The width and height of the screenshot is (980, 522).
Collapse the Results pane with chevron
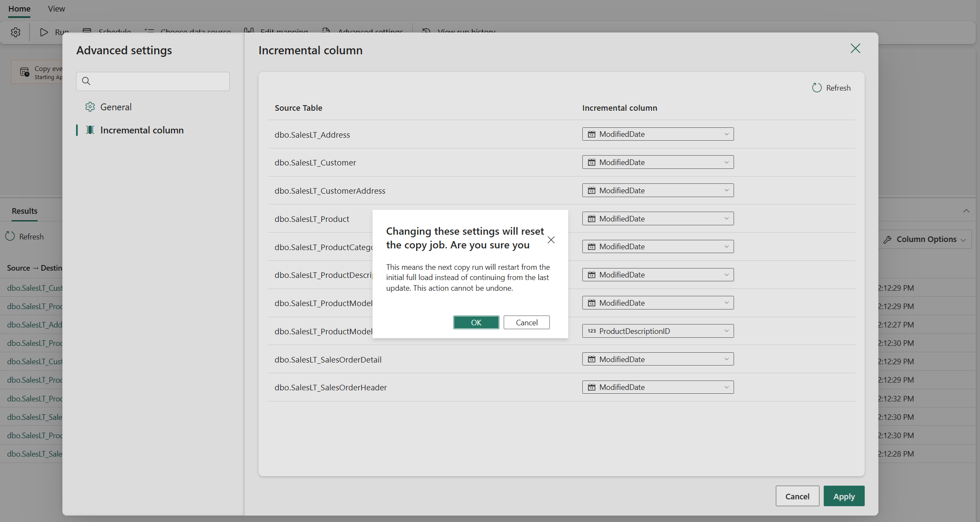point(966,211)
